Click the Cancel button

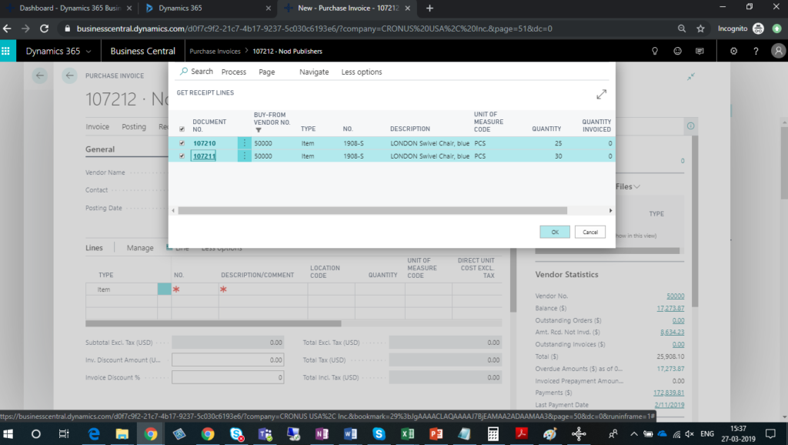[590, 232]
